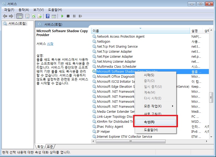Click the blue Help question mark icon
Image resolution: width=216 pixels, height=157 pixels.
[x=48, y=16]
